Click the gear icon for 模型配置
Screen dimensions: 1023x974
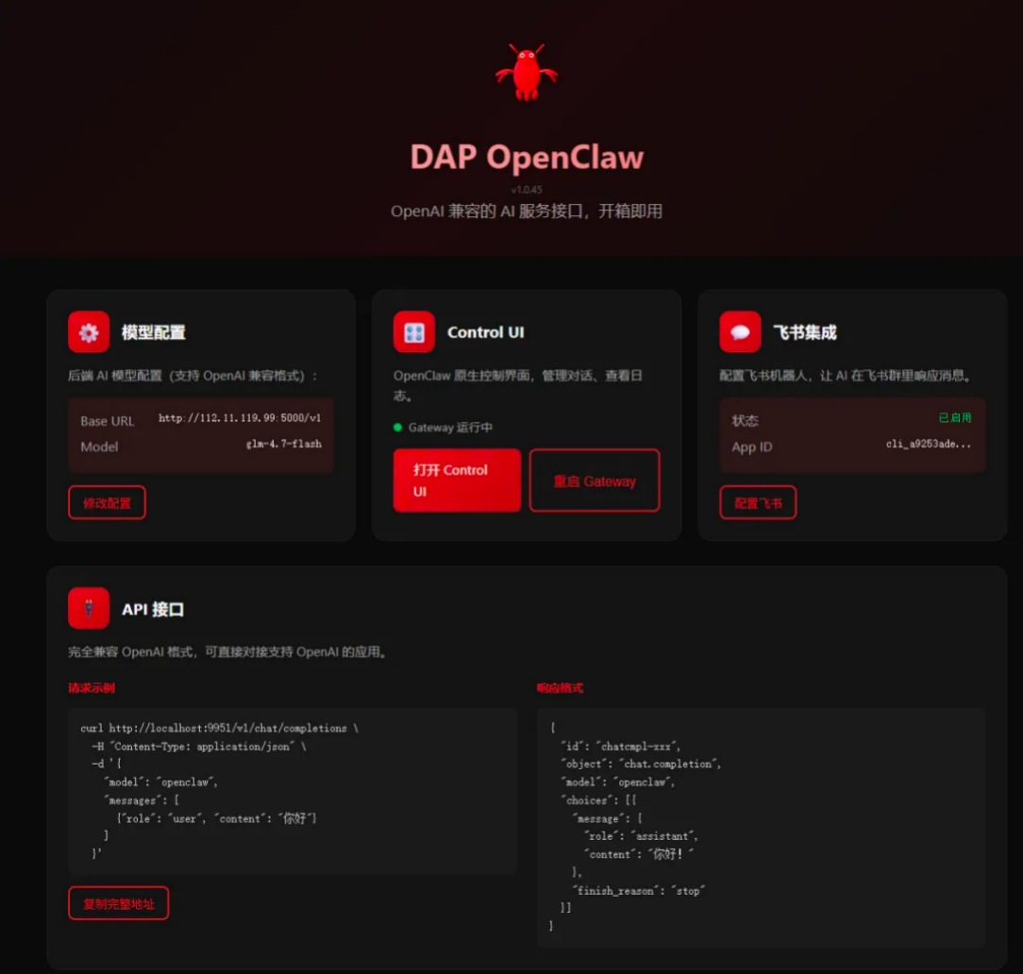pos(89,332)
